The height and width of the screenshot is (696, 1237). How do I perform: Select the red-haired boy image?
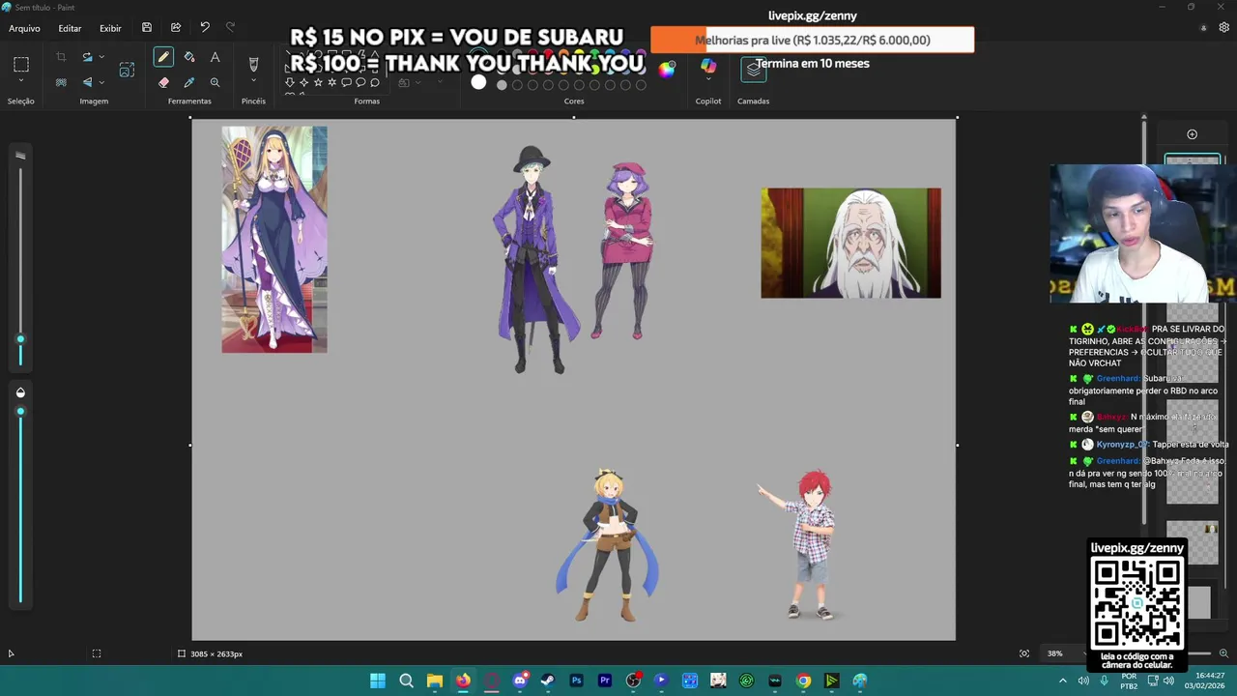pos(808,544)
